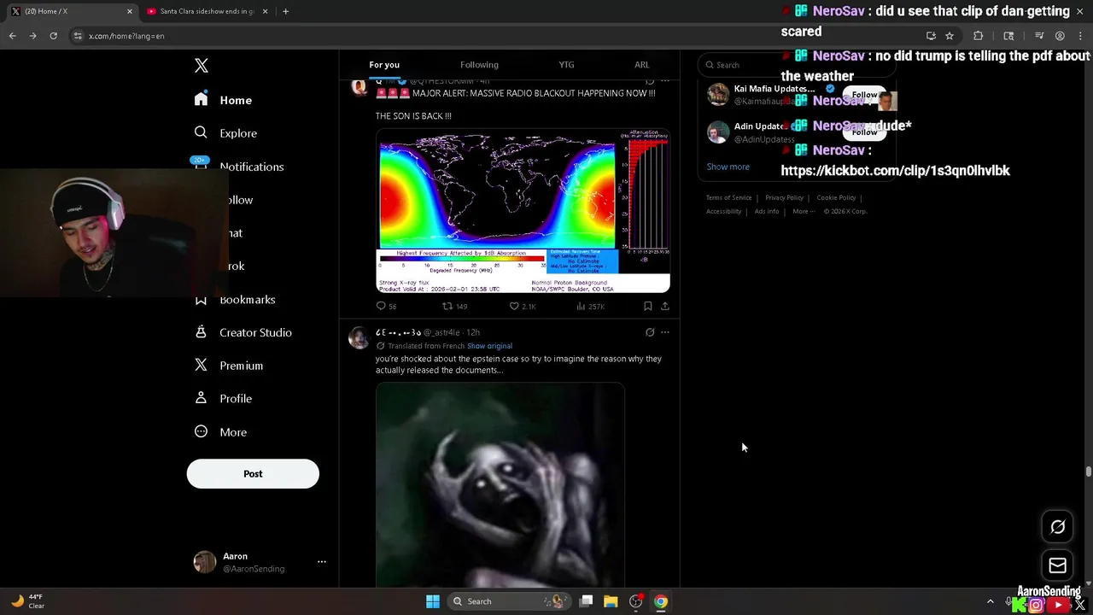This screenshot has height=615, width=1093.
Task: Expand the More footer links menu
Action: click(x=804, y=211)
